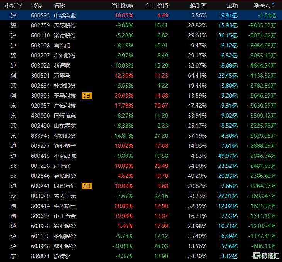Image resolution: width=282 pixels, height=262 pixels.
Task: Select stock code 600595 row
Action: (x=141, y=15)
